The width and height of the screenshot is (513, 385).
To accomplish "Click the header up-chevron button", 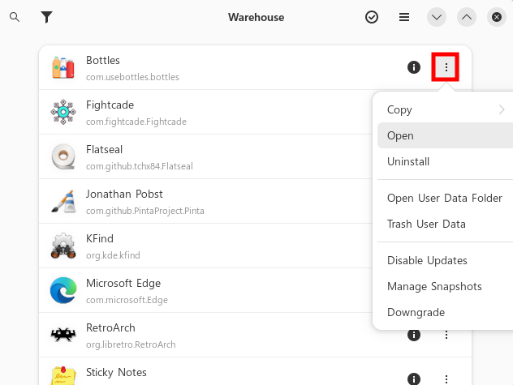I will [467, 17].
